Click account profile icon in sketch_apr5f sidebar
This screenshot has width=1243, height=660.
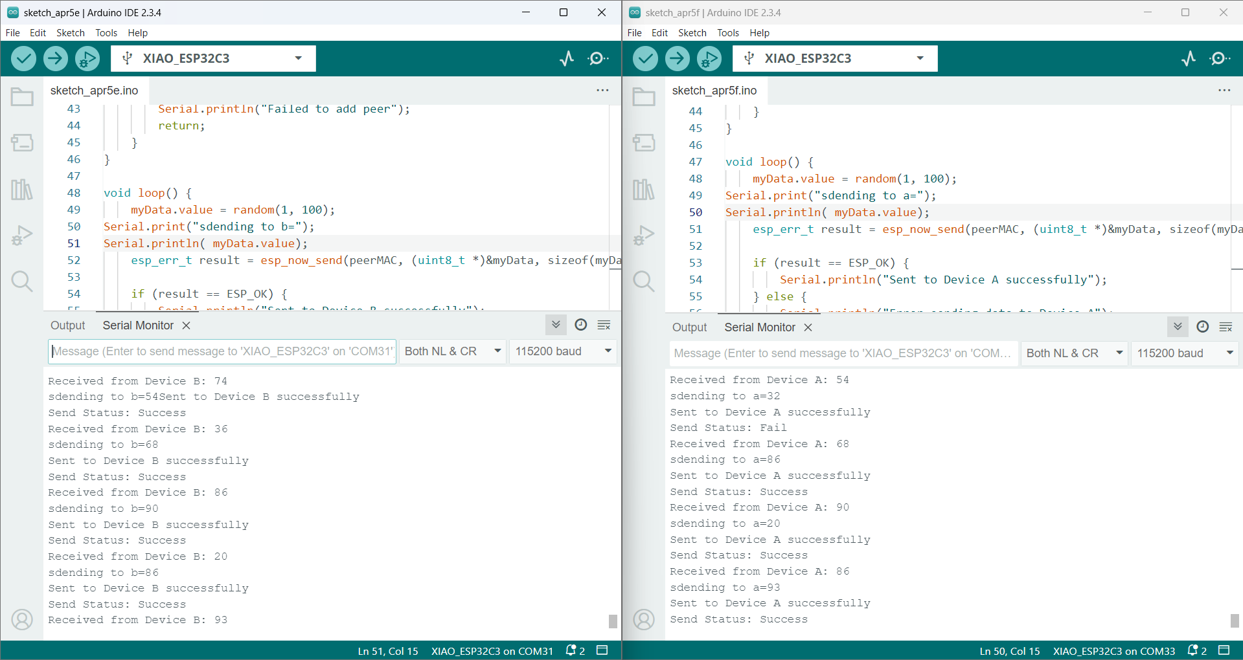644,620
